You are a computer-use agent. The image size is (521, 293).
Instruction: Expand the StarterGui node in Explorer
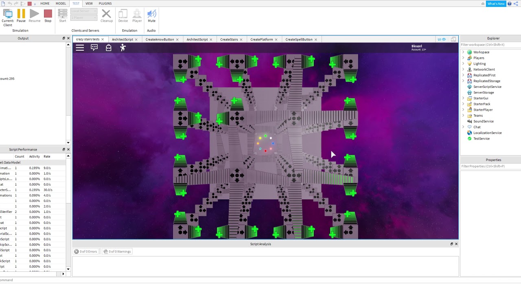463,98
